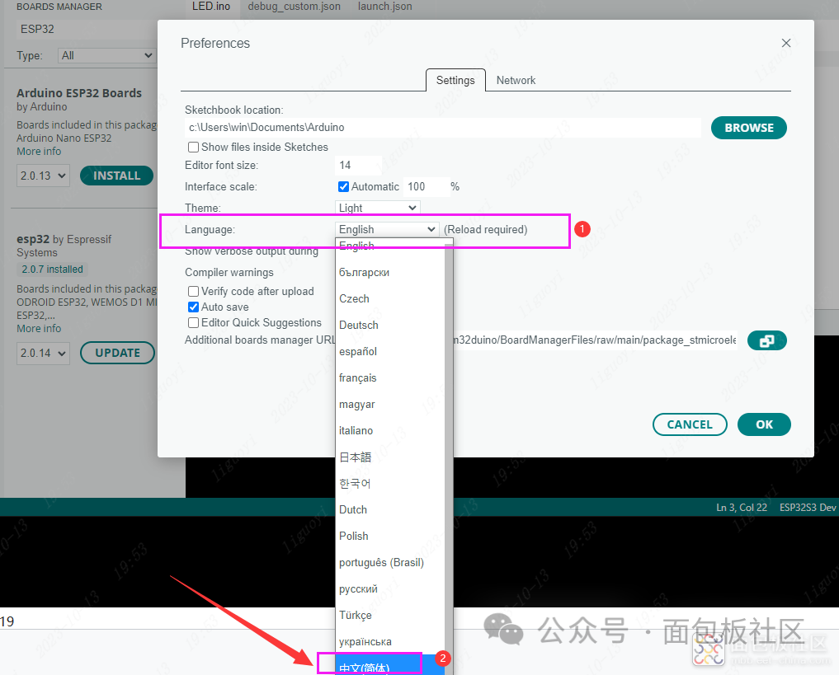The width and height of the screenshot is (839, 675).
Task: Choose français from the language list
Action: (390, 377)
